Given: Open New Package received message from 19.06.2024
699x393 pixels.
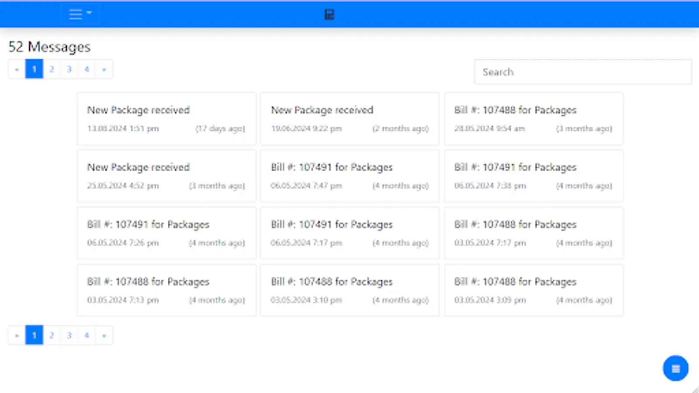Looking at the screenshot, I should [x=349, y=119].
